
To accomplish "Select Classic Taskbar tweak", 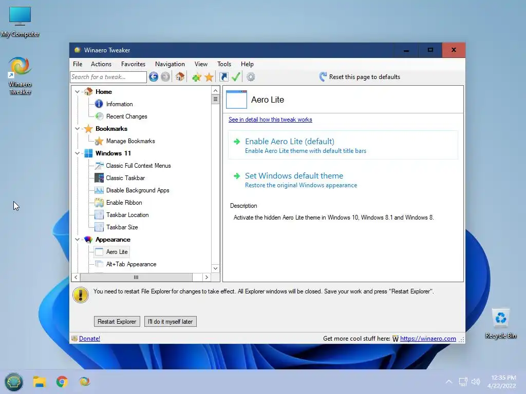I will point(125,178).
